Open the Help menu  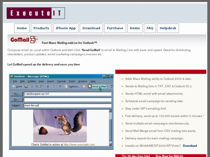click(93, 81)
